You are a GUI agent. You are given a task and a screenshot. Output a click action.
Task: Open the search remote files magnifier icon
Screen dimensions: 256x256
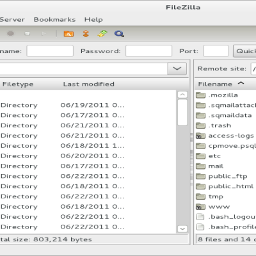119,34
